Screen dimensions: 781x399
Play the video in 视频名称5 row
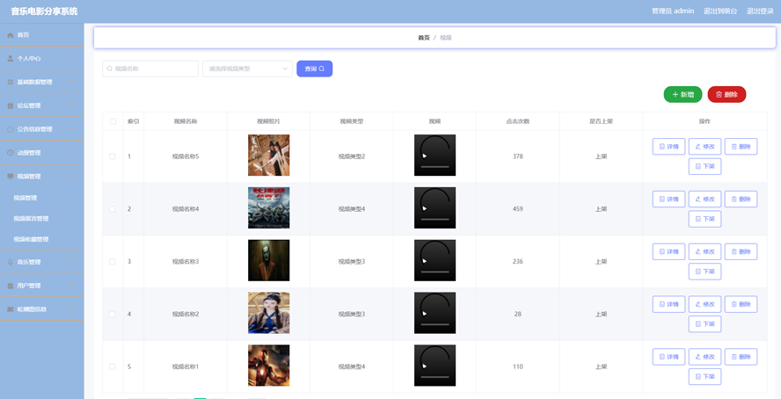pyautogui.click(x=425, y=156)
